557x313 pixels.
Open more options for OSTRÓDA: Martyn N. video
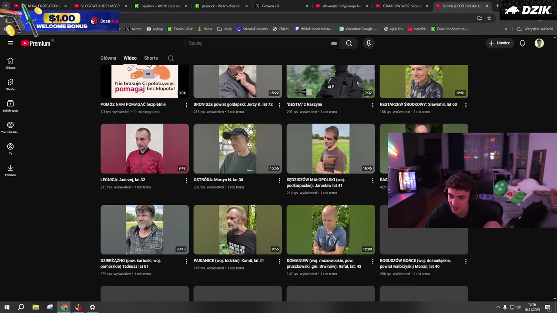coord(280,180)
